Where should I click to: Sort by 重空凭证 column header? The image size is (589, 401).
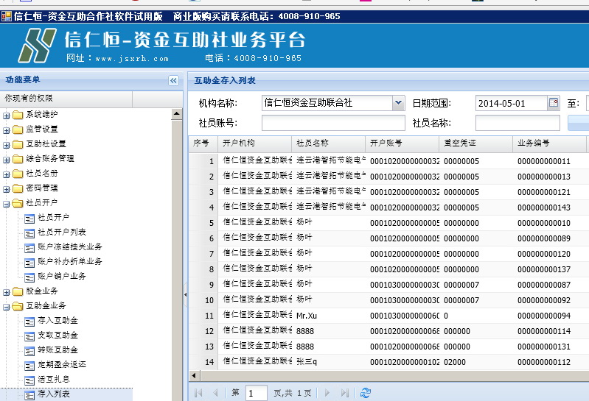(x=476, y=143)
